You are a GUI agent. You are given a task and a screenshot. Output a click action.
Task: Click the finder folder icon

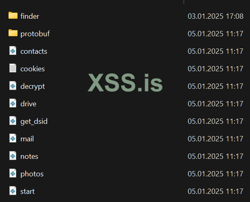[13, 16]
